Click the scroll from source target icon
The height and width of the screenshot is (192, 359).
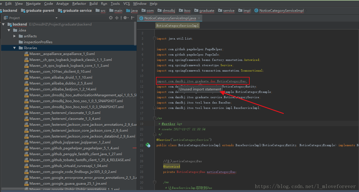pyautogui.click(x=111, y=18)
